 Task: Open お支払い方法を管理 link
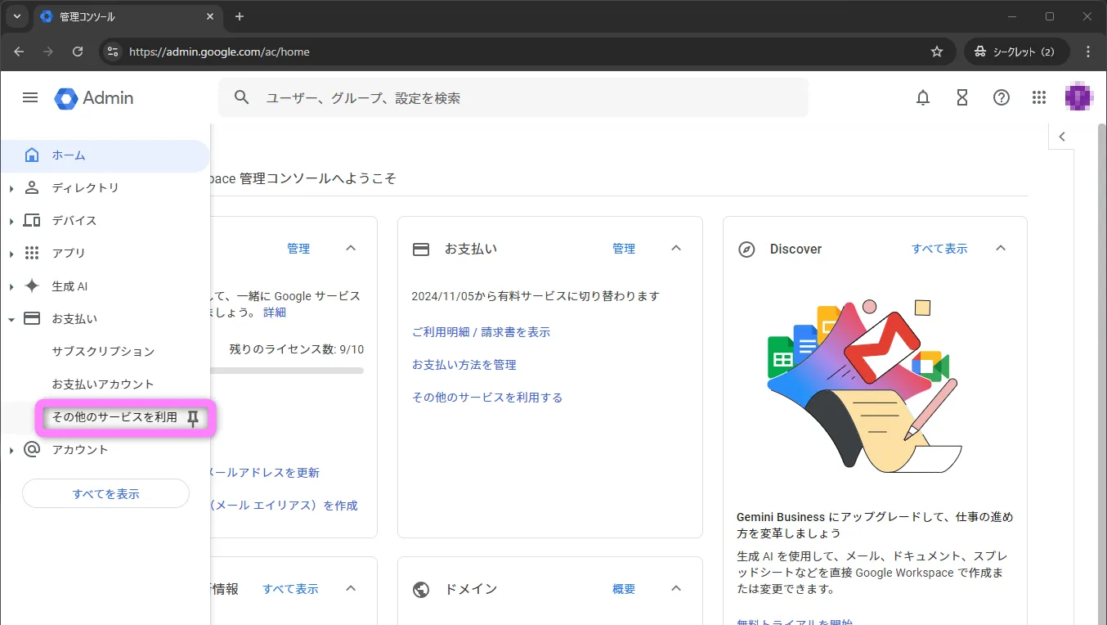[464, 365]
